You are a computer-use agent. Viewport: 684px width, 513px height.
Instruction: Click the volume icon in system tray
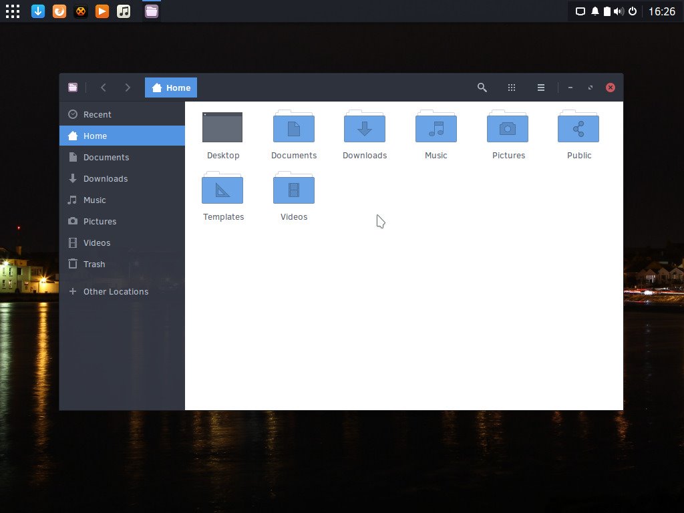619,11
